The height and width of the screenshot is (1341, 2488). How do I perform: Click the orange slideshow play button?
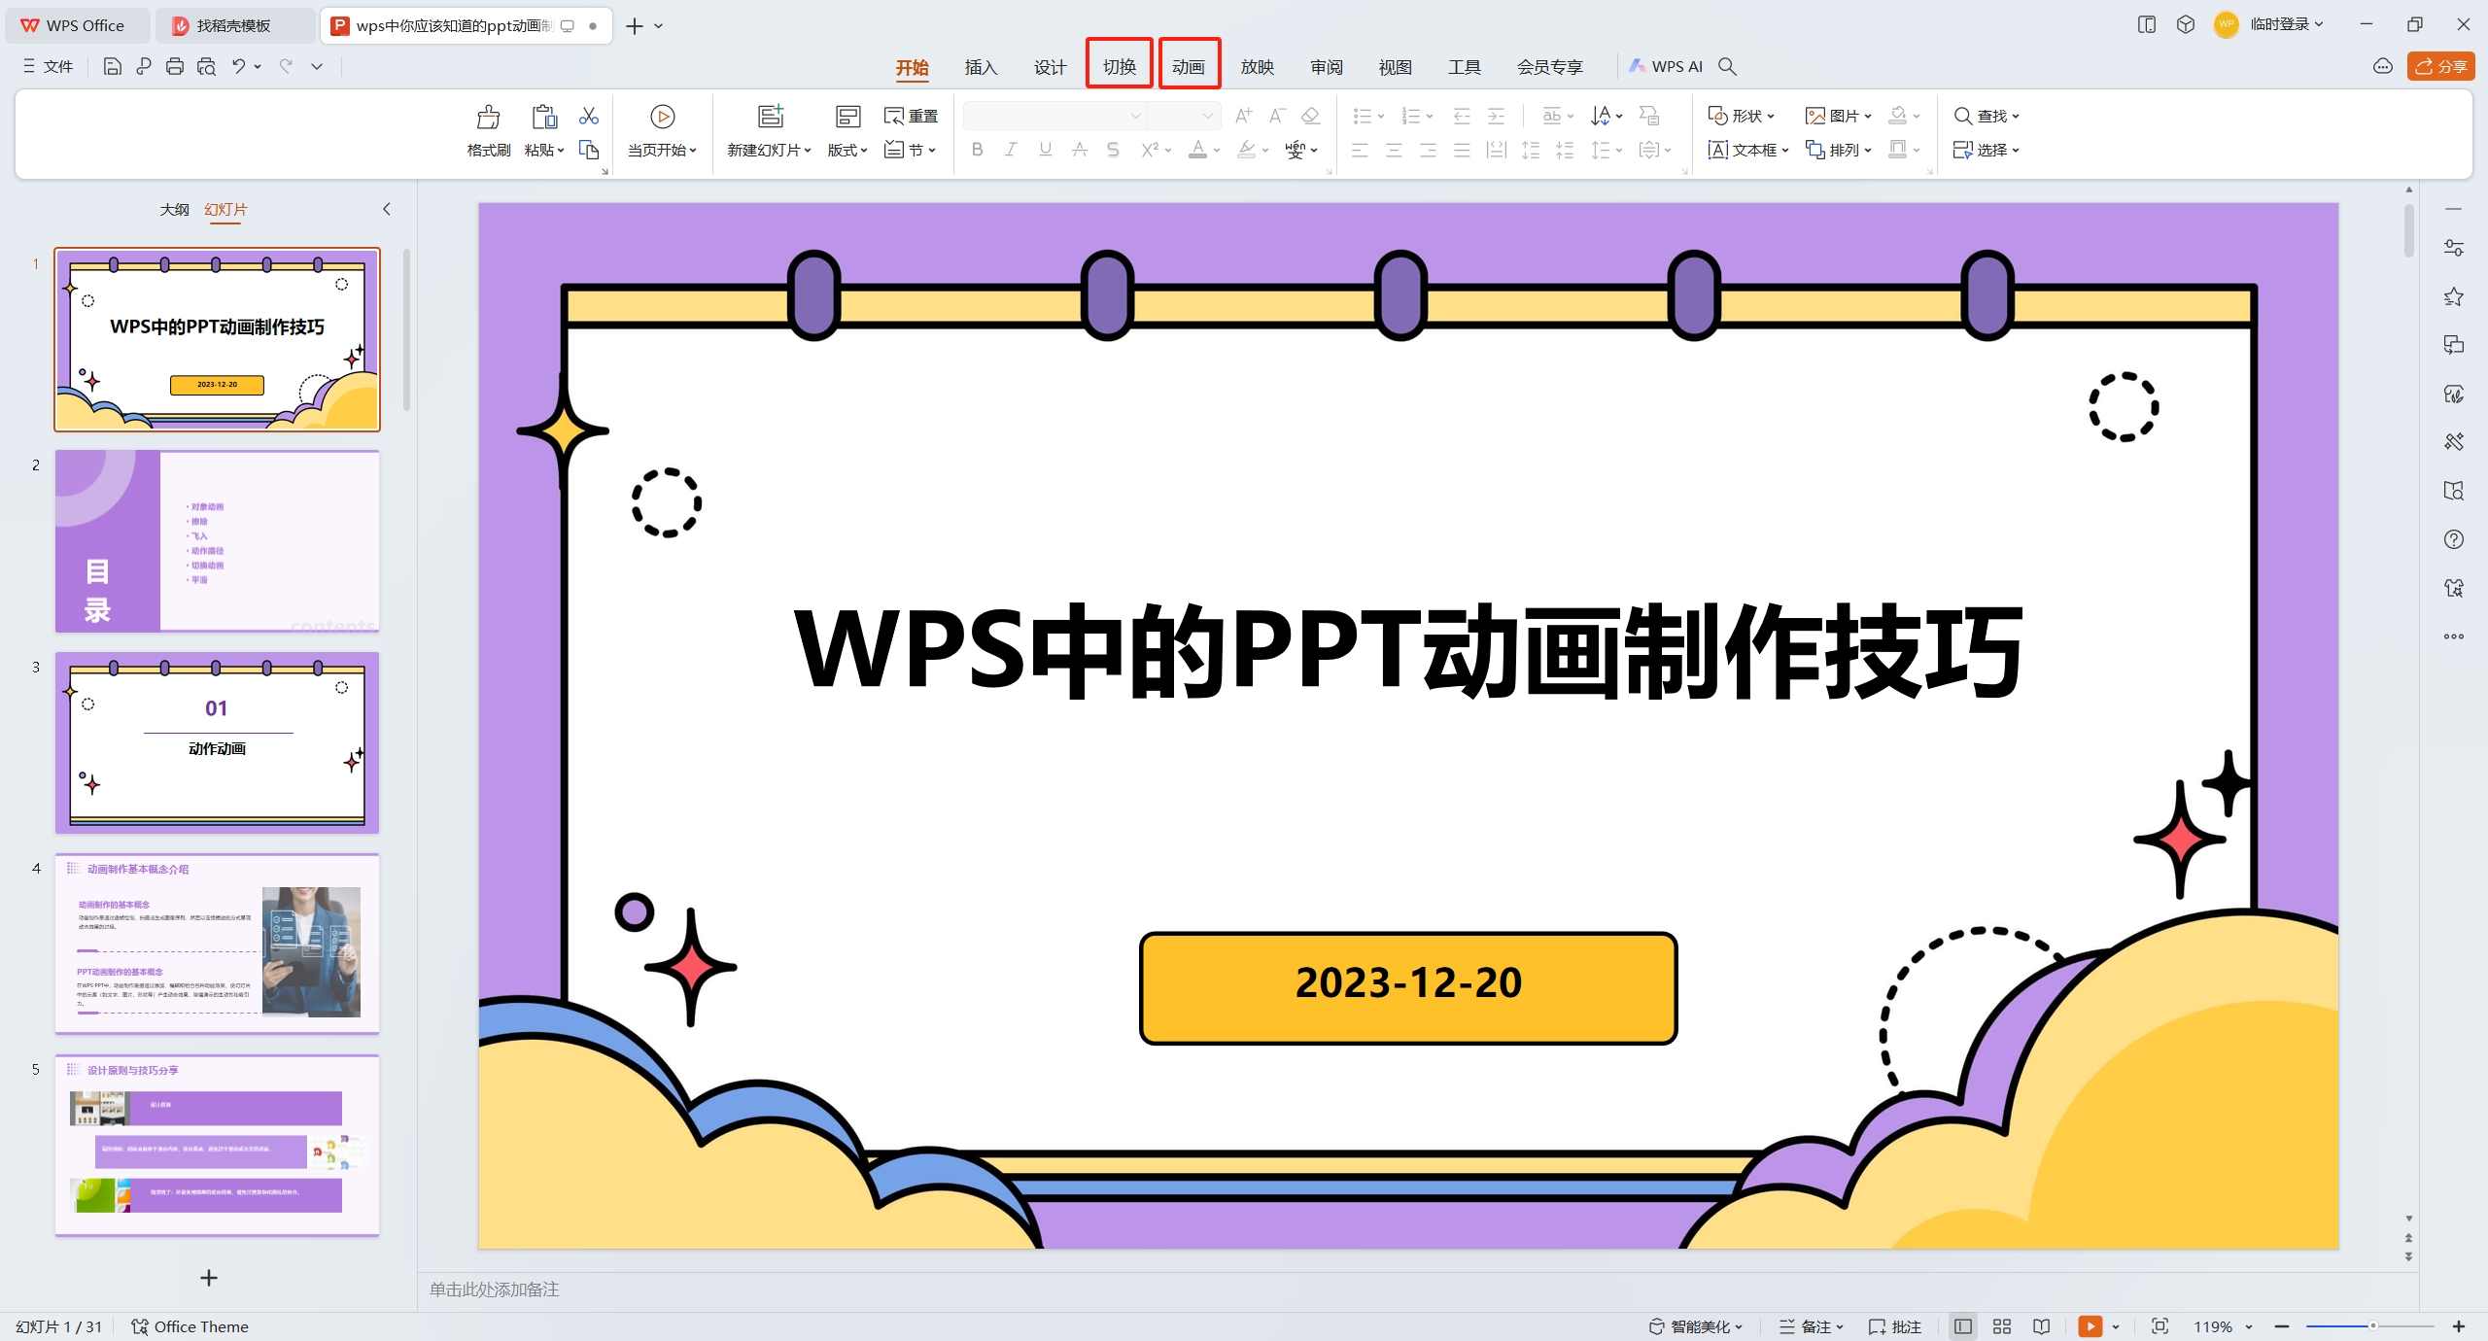[x=2090, y=1326]
